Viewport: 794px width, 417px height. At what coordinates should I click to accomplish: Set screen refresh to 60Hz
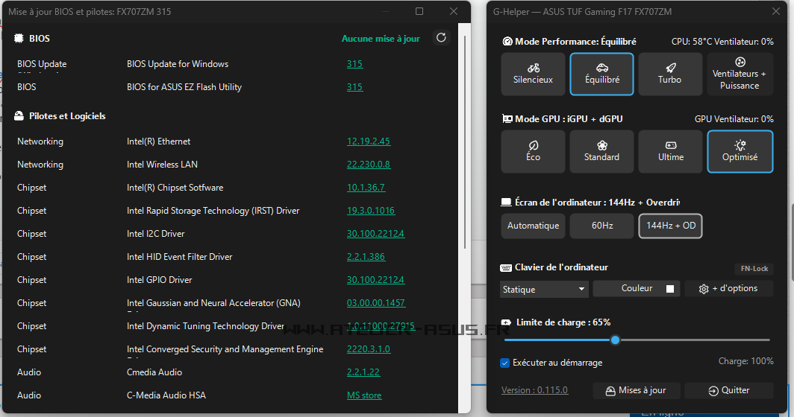point(601,226)
